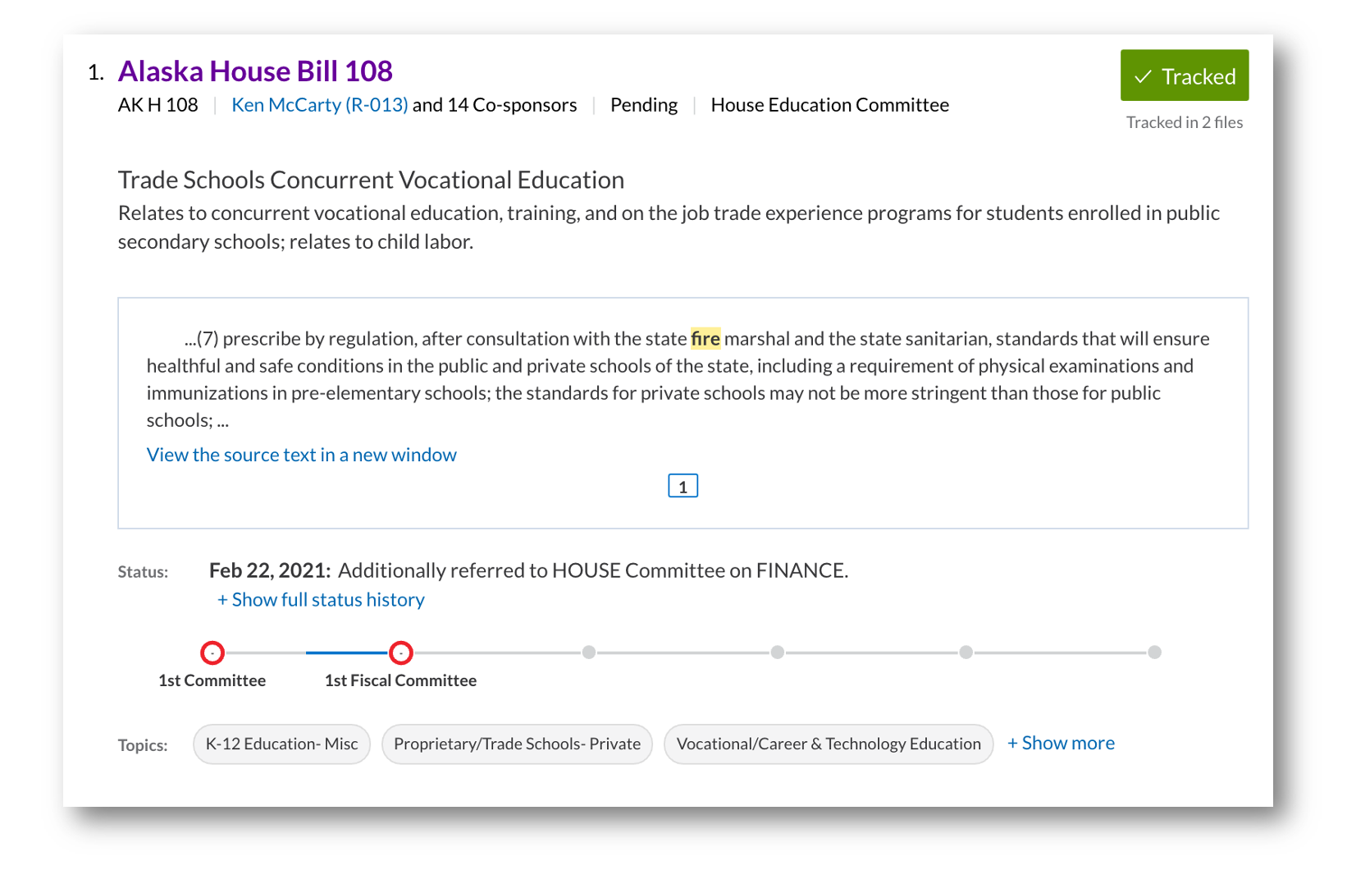
Task: Click the Proprietary/Trade Schools- Private tag
Action: click(x=517, y=744)
